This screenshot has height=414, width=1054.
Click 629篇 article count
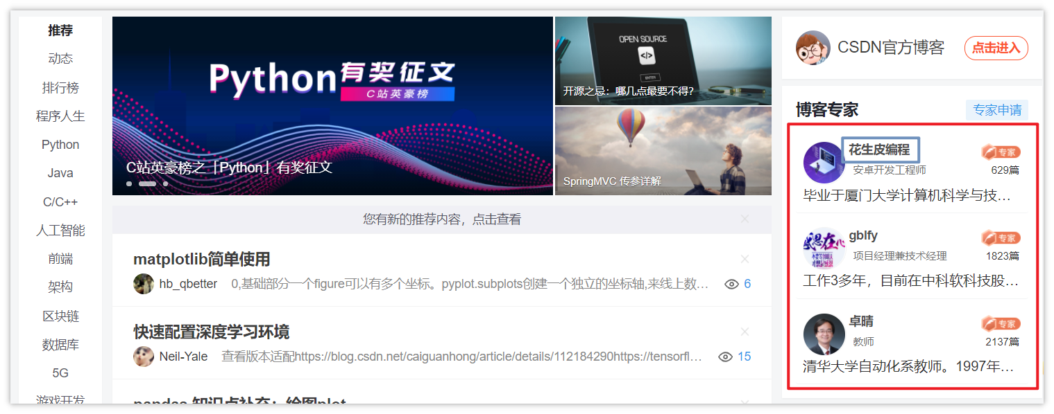(1005, 170)
